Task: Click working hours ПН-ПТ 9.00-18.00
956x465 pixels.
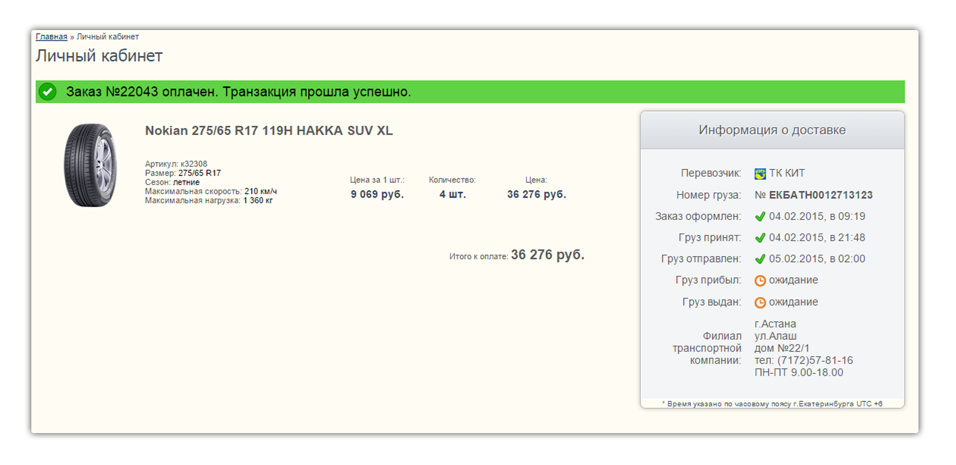Action: [799, 372]
